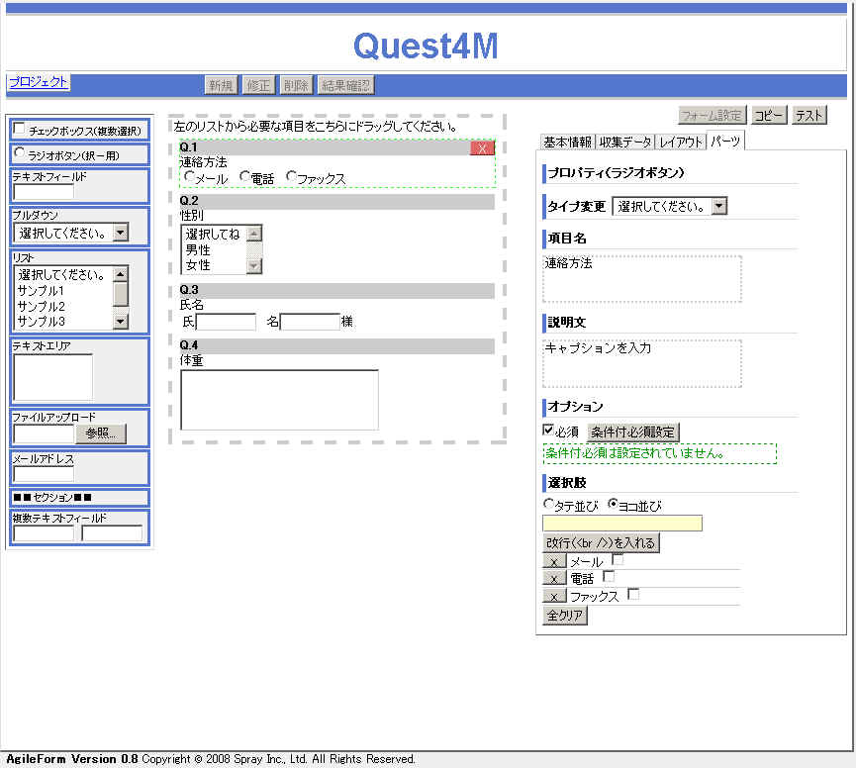Tick the checkbox in the チェックボックス(複数選択) part
This screenshot has height=768, width=856.
(x=19, y=129)
